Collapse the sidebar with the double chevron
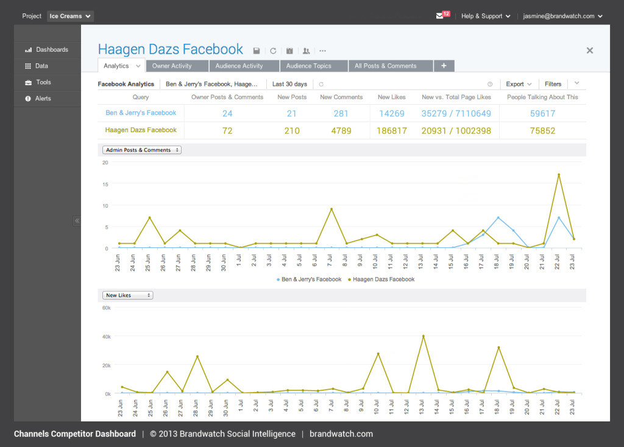Screen dimensions: 624x447 tap(77, 220)
